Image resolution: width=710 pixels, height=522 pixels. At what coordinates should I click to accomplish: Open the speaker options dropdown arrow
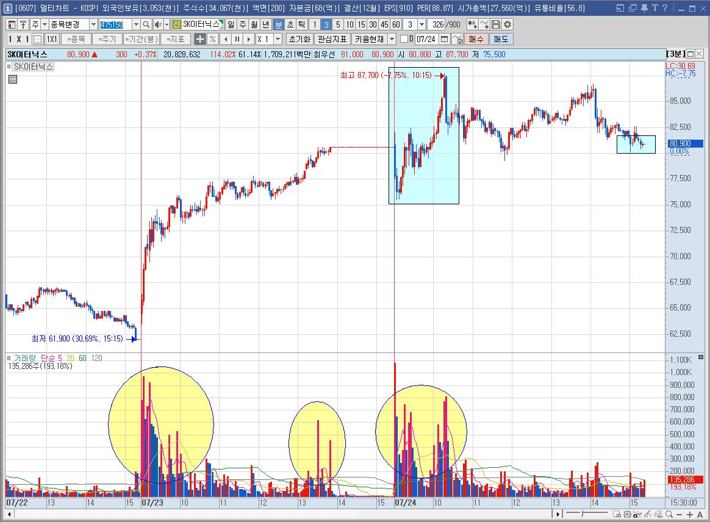click(x=167, y=24)
